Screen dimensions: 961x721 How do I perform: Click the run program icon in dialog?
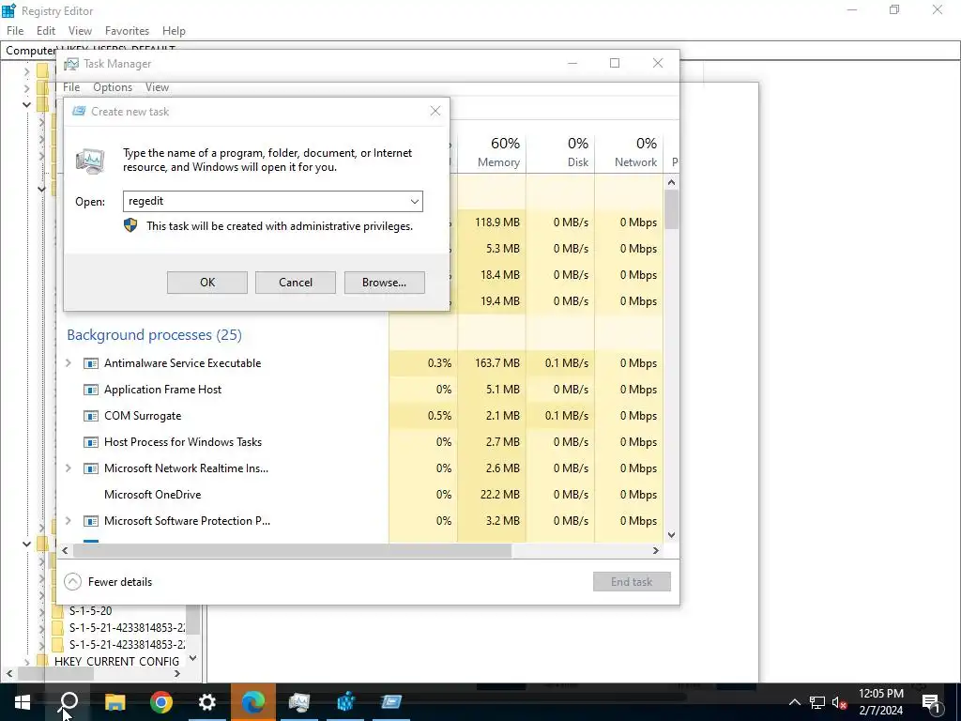[x=90, y=161]
